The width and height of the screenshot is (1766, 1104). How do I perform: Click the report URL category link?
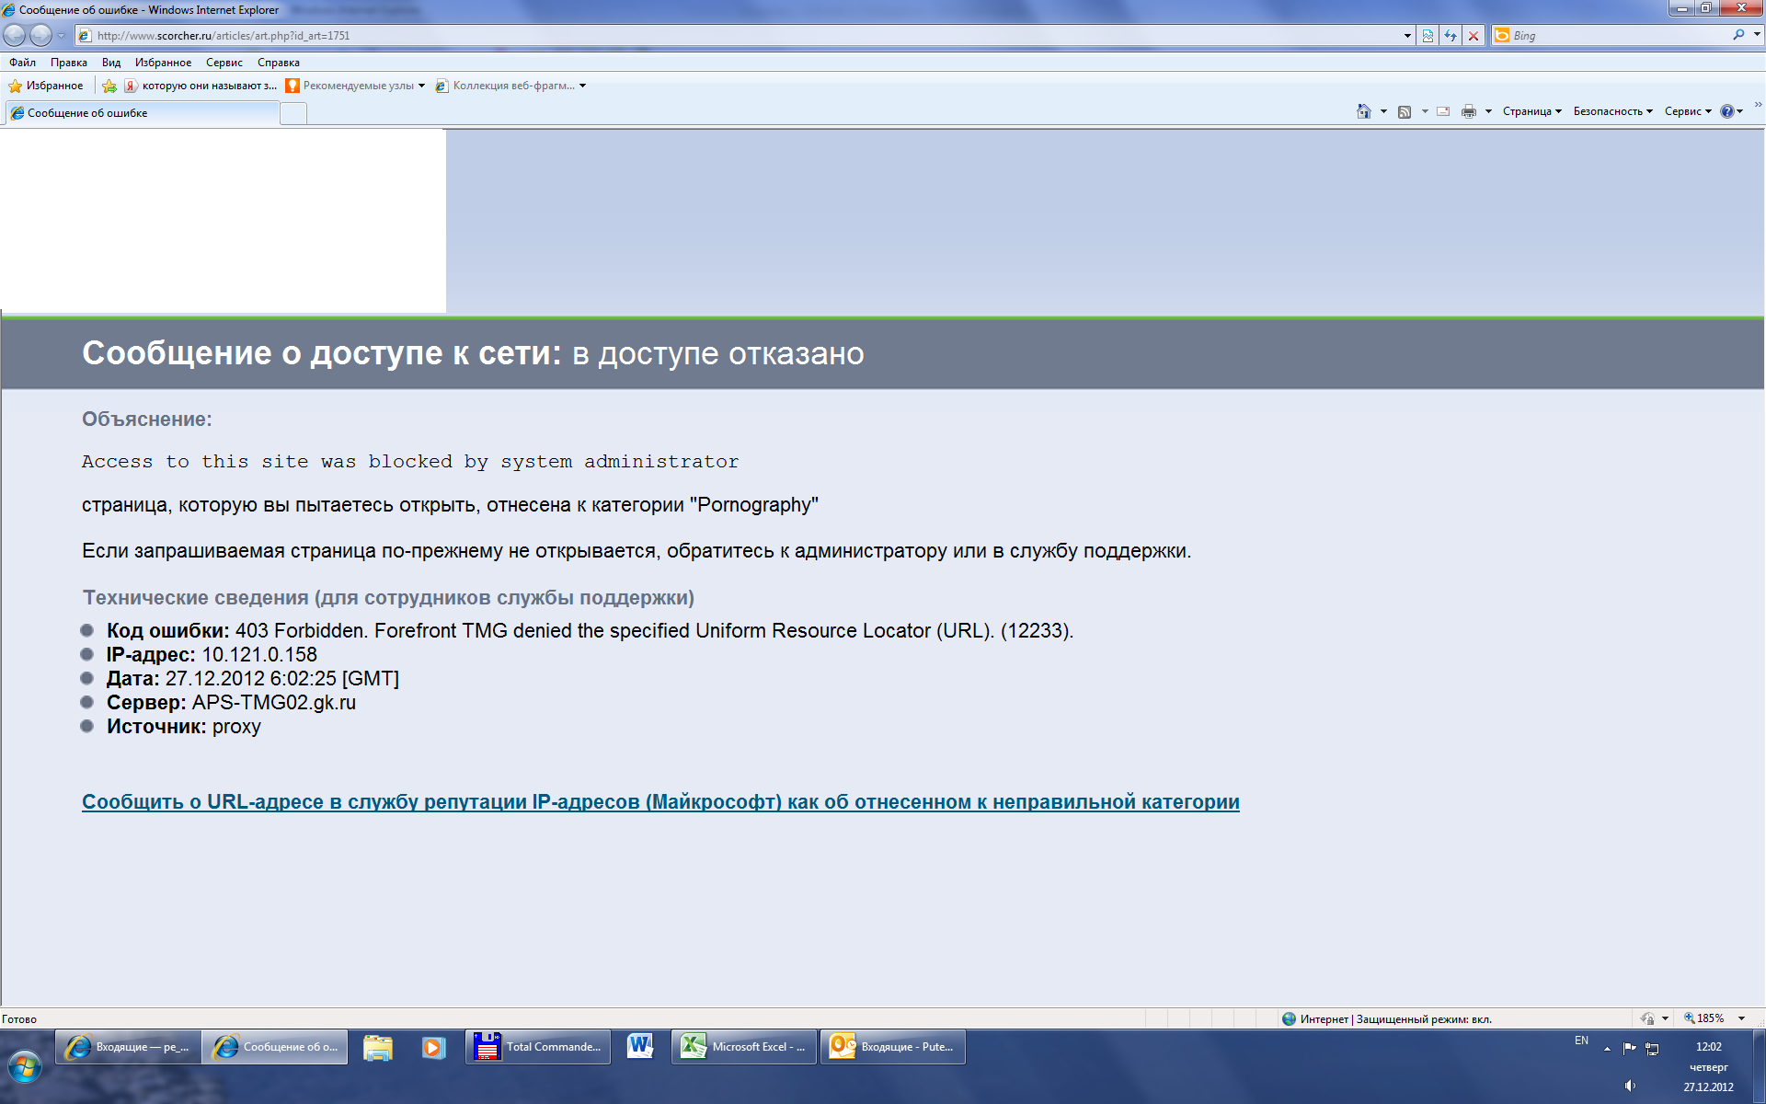tap(660, 801)
